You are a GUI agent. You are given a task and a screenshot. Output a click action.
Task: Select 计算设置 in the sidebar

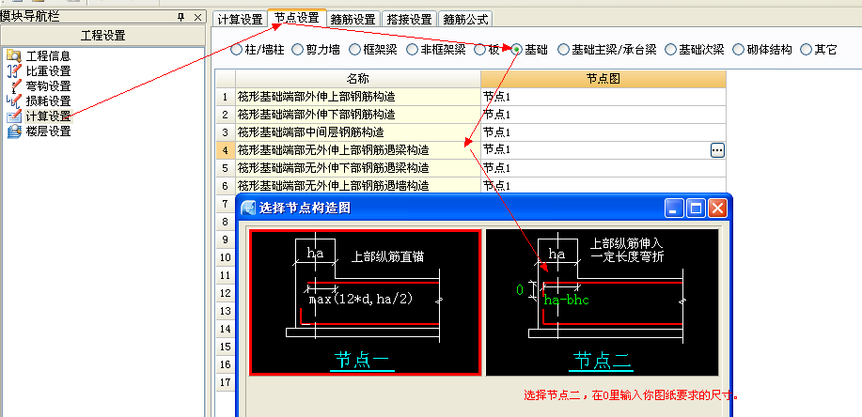48,116
